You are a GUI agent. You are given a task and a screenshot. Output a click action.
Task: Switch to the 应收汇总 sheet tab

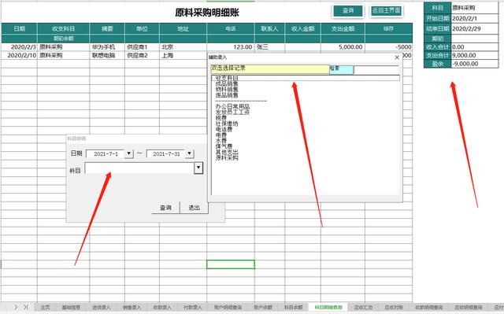click(363, 307)
